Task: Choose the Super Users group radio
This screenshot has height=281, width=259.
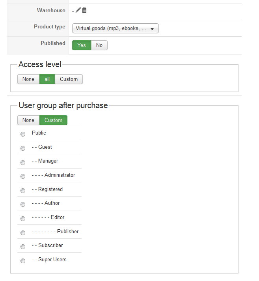Action: (23, 261)
